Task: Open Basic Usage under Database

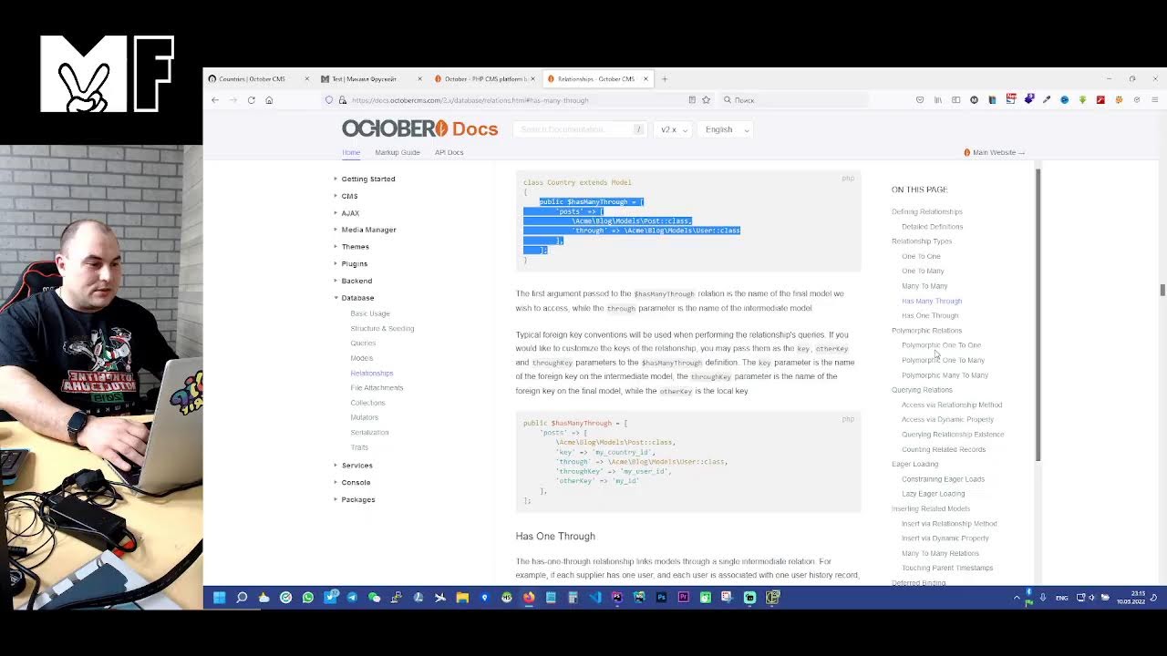Action: tap(370, 313)
